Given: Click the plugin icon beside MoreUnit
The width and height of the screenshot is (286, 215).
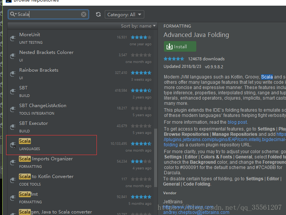Looking at the screenshot, I should point(13,38).
